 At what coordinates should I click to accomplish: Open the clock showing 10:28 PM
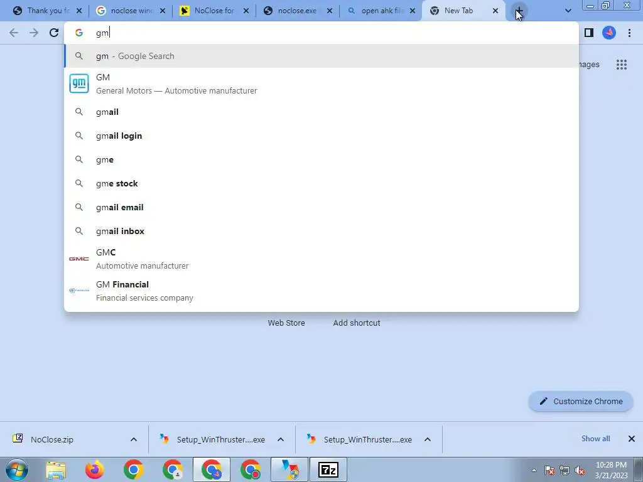(611, 470)
